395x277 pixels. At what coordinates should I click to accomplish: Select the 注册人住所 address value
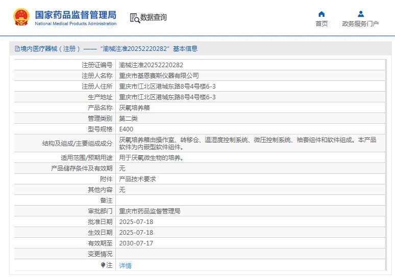click(167, 87)
